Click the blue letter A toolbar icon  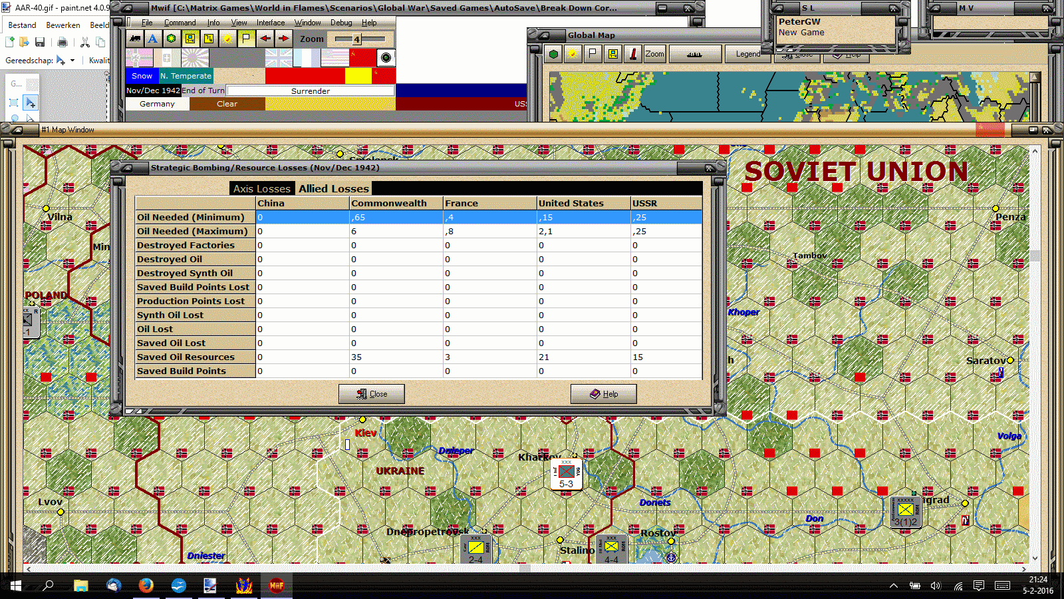point(153,39)
